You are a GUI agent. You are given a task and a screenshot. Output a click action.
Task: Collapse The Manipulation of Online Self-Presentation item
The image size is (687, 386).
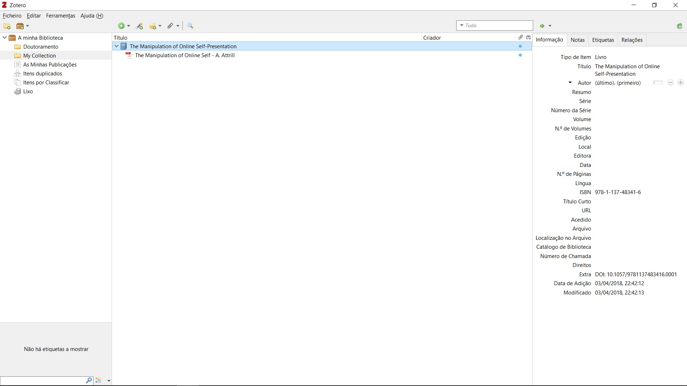(116, 46)
